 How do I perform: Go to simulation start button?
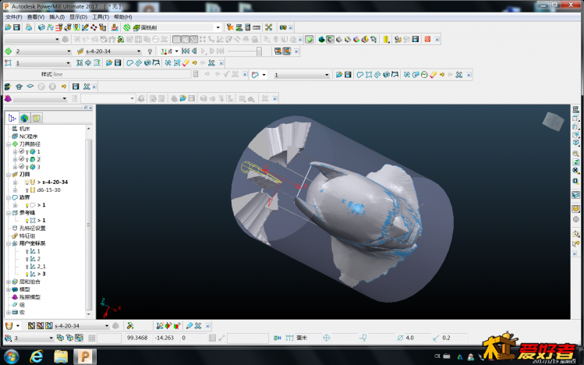click(185, 51)
